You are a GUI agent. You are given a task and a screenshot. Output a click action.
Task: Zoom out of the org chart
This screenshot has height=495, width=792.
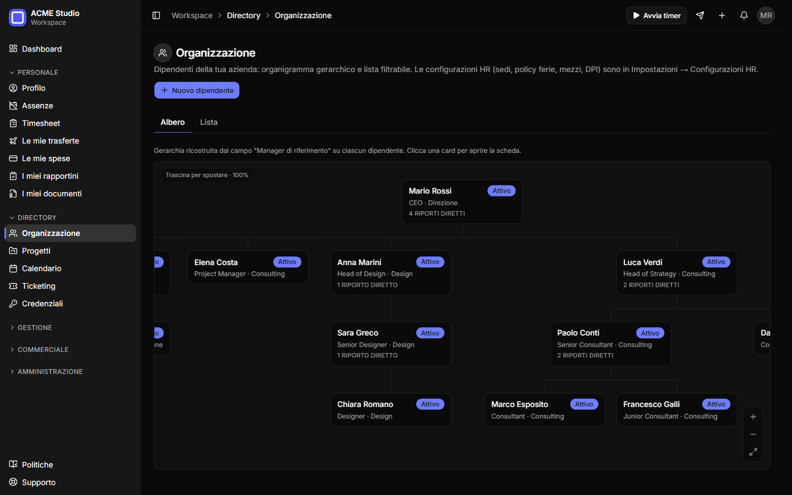[x=753, y=435]
